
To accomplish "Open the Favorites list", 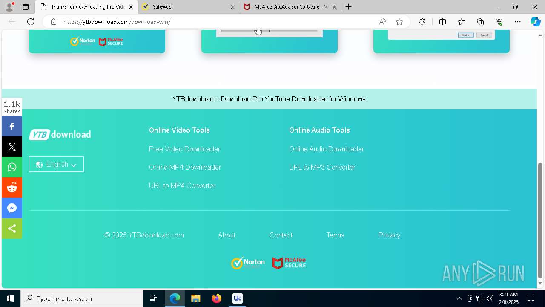I will pyautogui.click(x=462, y=22).
